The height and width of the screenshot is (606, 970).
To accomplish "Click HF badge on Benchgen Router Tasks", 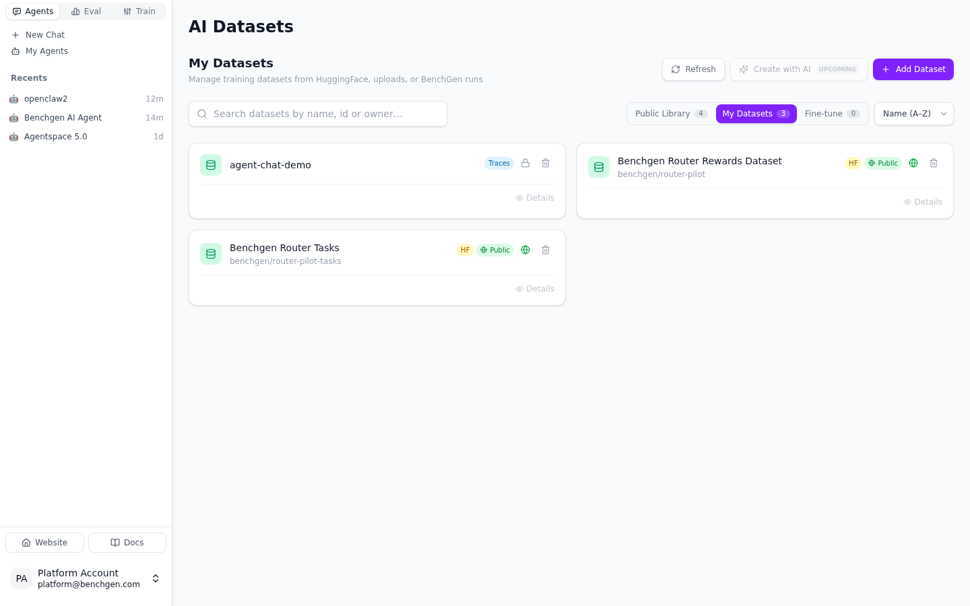I will pos(465,250).
